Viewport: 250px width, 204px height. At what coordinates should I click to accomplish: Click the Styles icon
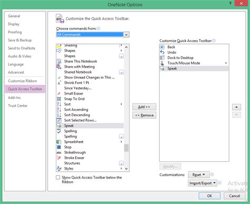(x=59, y=169)
